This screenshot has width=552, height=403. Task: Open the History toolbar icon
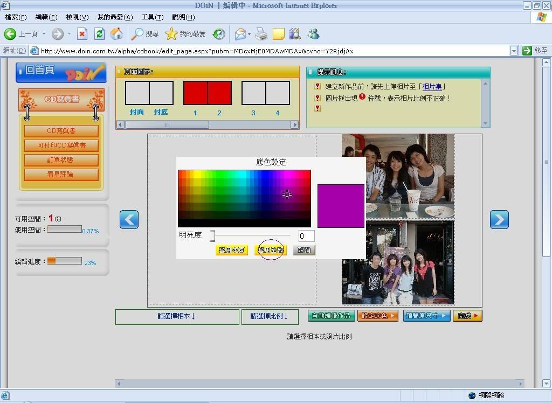point(218,34)
